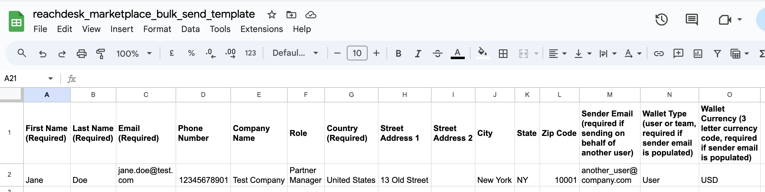765x192 pixels.
Task: Select the "Partner Manager" cell
Action: click(306, 175)
